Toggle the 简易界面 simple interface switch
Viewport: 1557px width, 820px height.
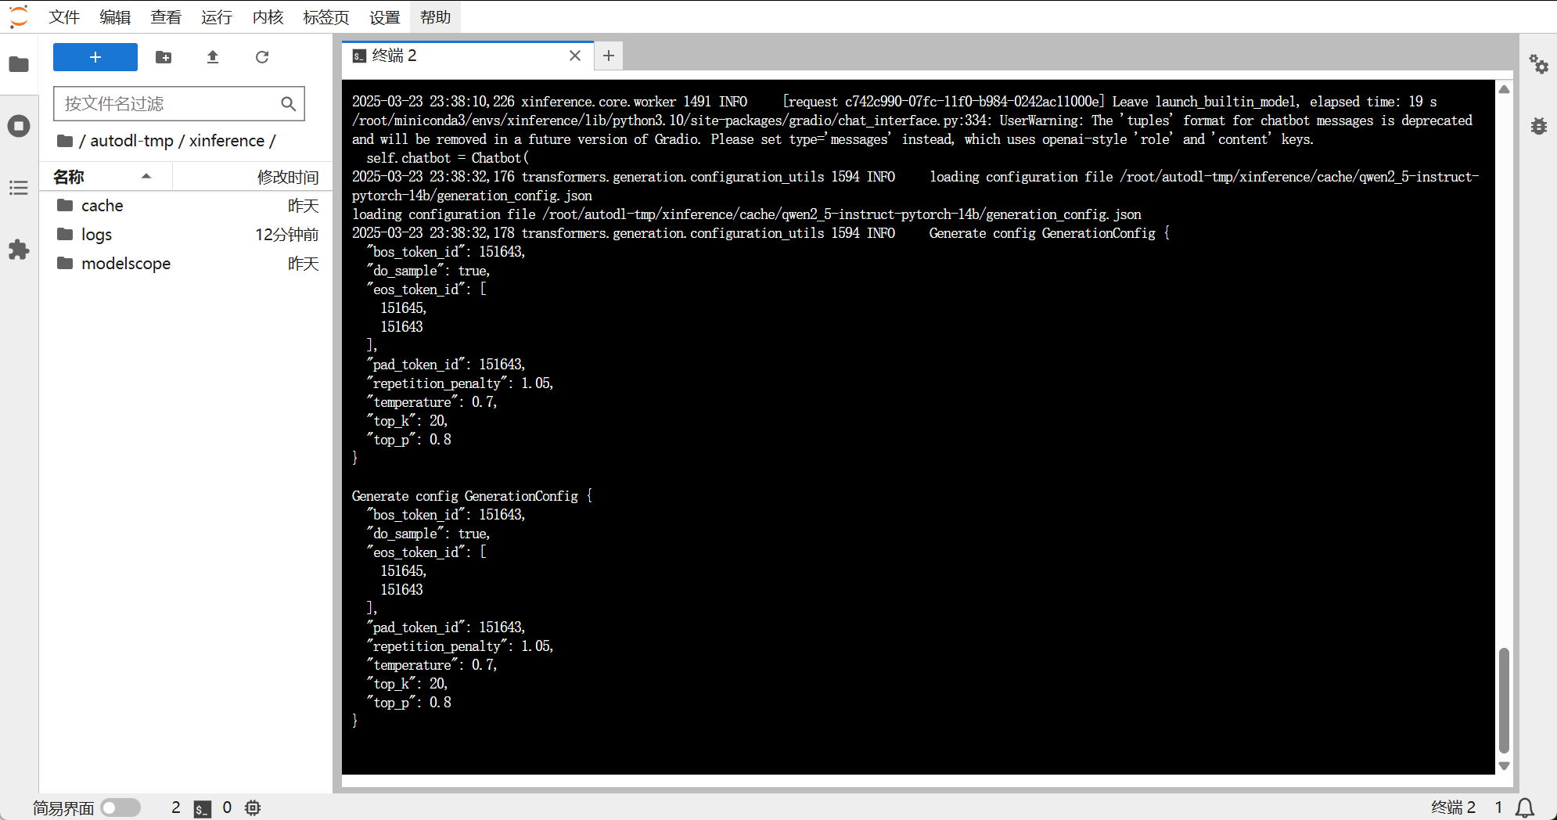(120, 807)
